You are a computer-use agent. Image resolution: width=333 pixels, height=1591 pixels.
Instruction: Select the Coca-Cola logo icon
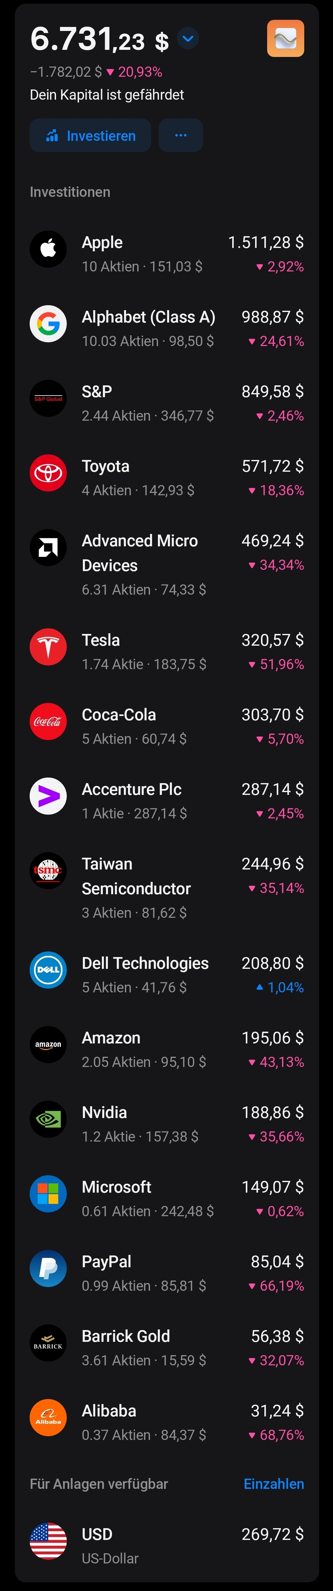pos(48,722)
